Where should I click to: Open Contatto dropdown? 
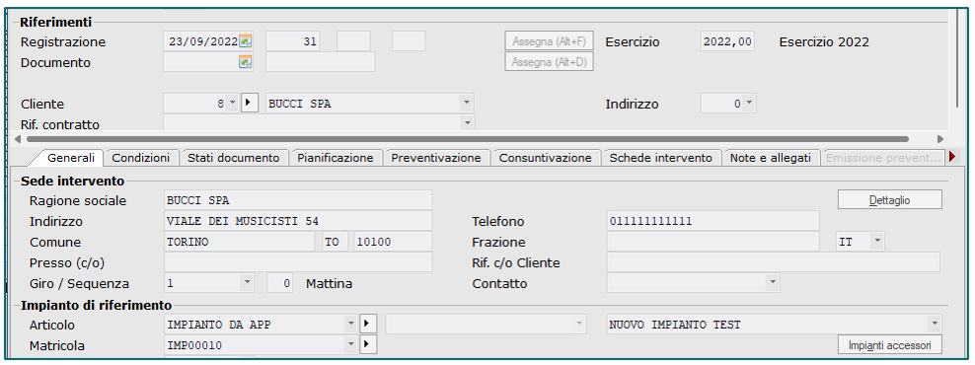(x=773, y=283)
